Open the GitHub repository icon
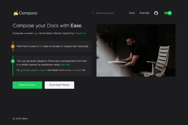 (156, 13)
